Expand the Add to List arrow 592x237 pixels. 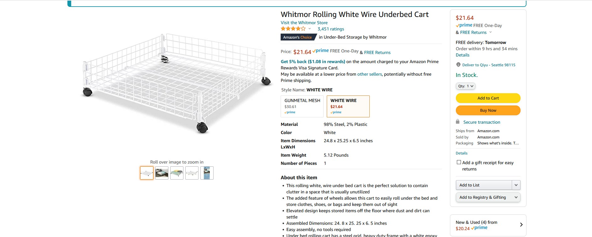[516, 185]
